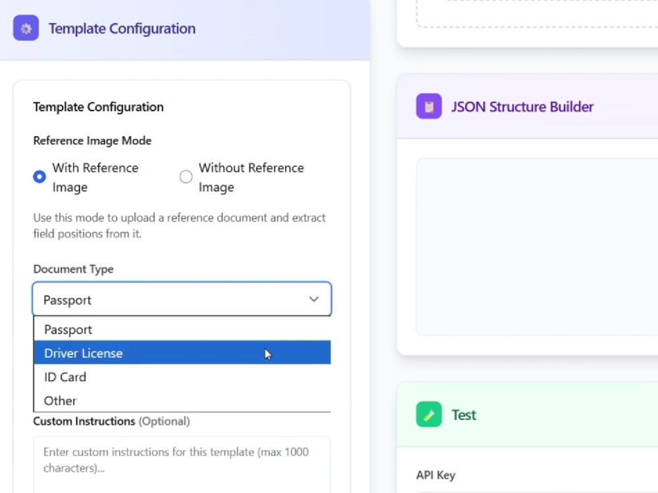Click the Template Configuration header title
Image resolution: width=658 pixels, height=493 pixels.
[122, 28]
